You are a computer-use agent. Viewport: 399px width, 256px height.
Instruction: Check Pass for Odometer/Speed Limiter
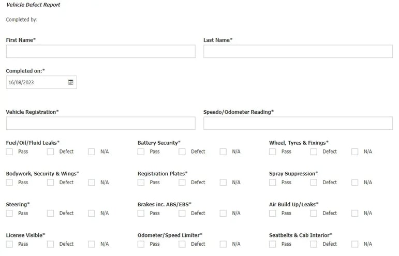(141, 244)
